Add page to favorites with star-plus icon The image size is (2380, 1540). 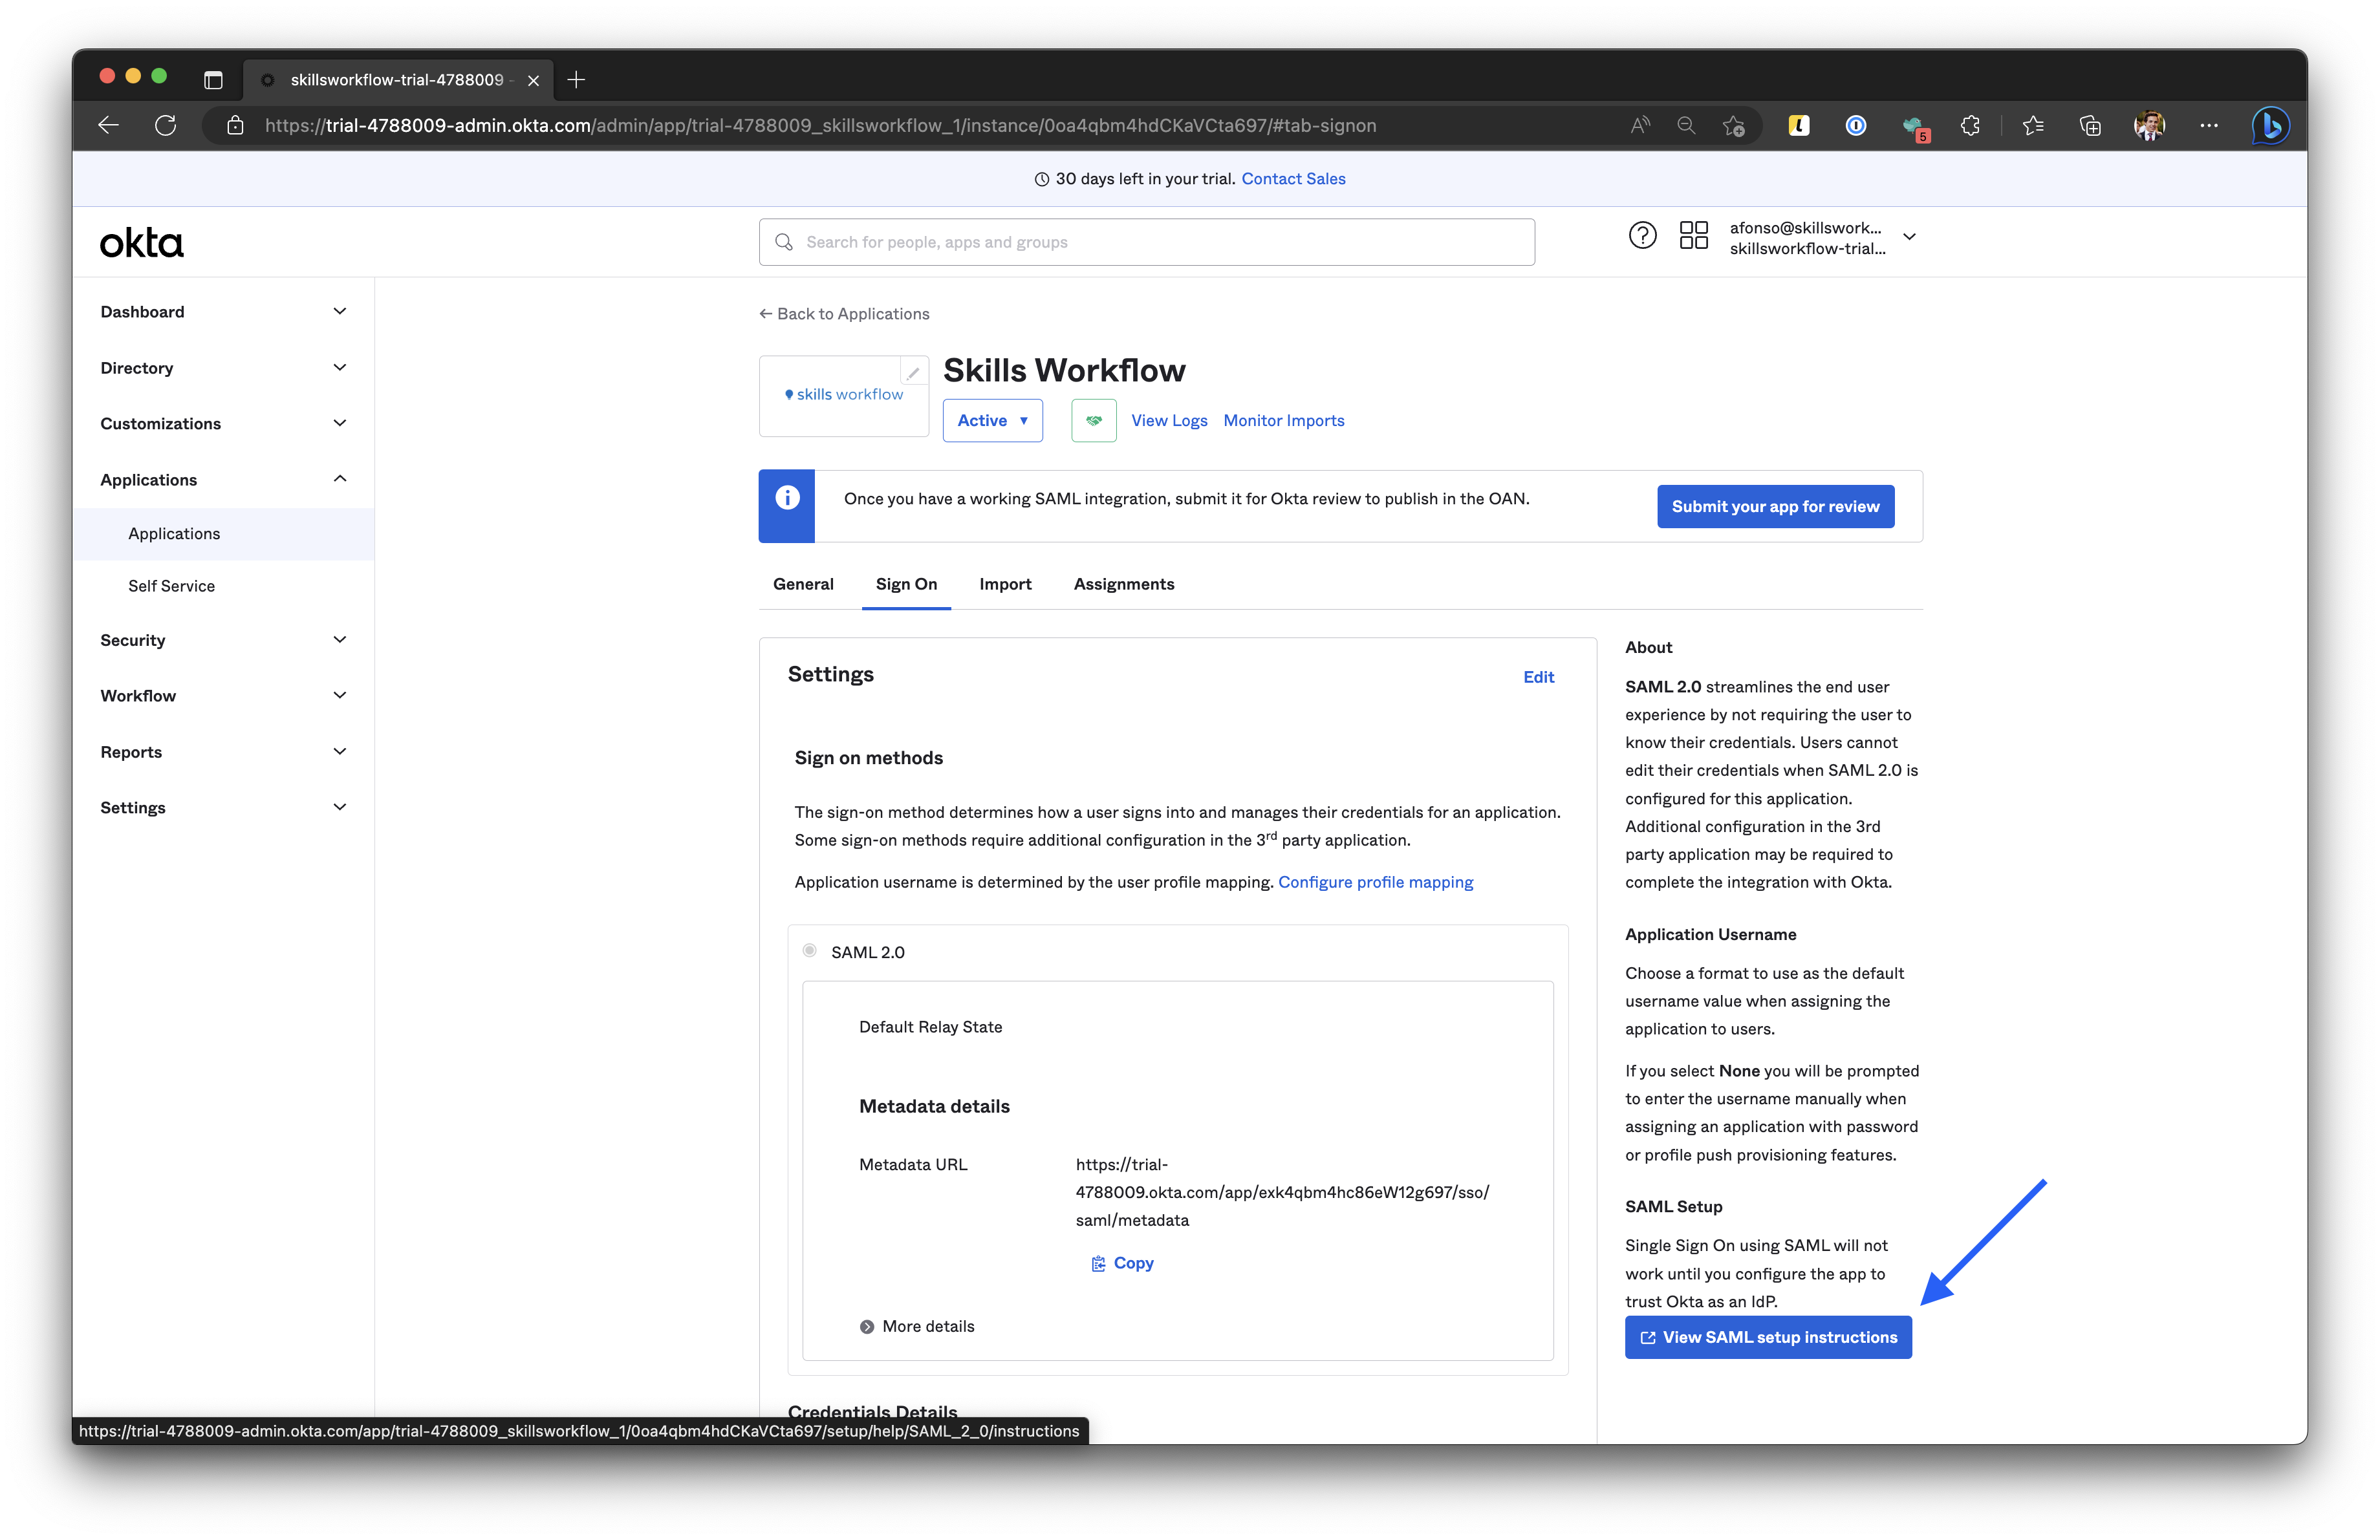[1734, 125]
